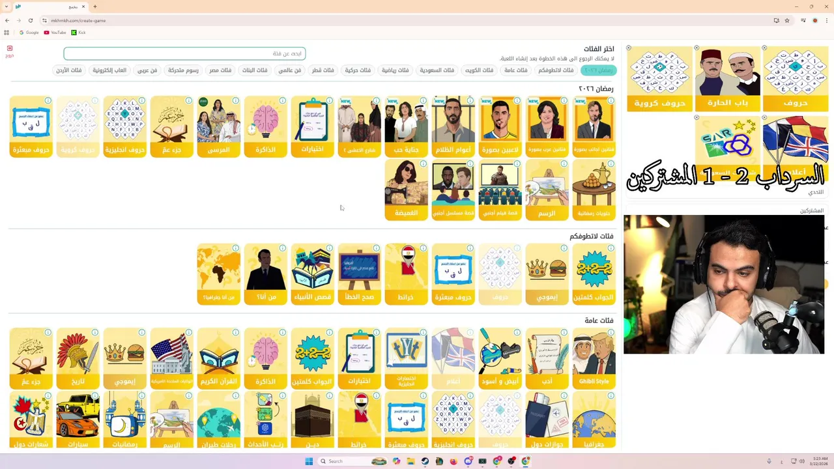Viewport: 834px width, 469px height.
Task: Open info icon on Ghibli Style card
Action: (611, 333)
